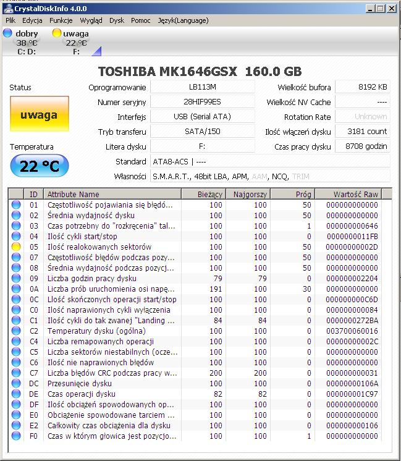Image resolution: width=401 pixels, height=461 pixels.
Task: Click raw value 00000000002D
Action: pyautogui.click(x=352, y=247)
